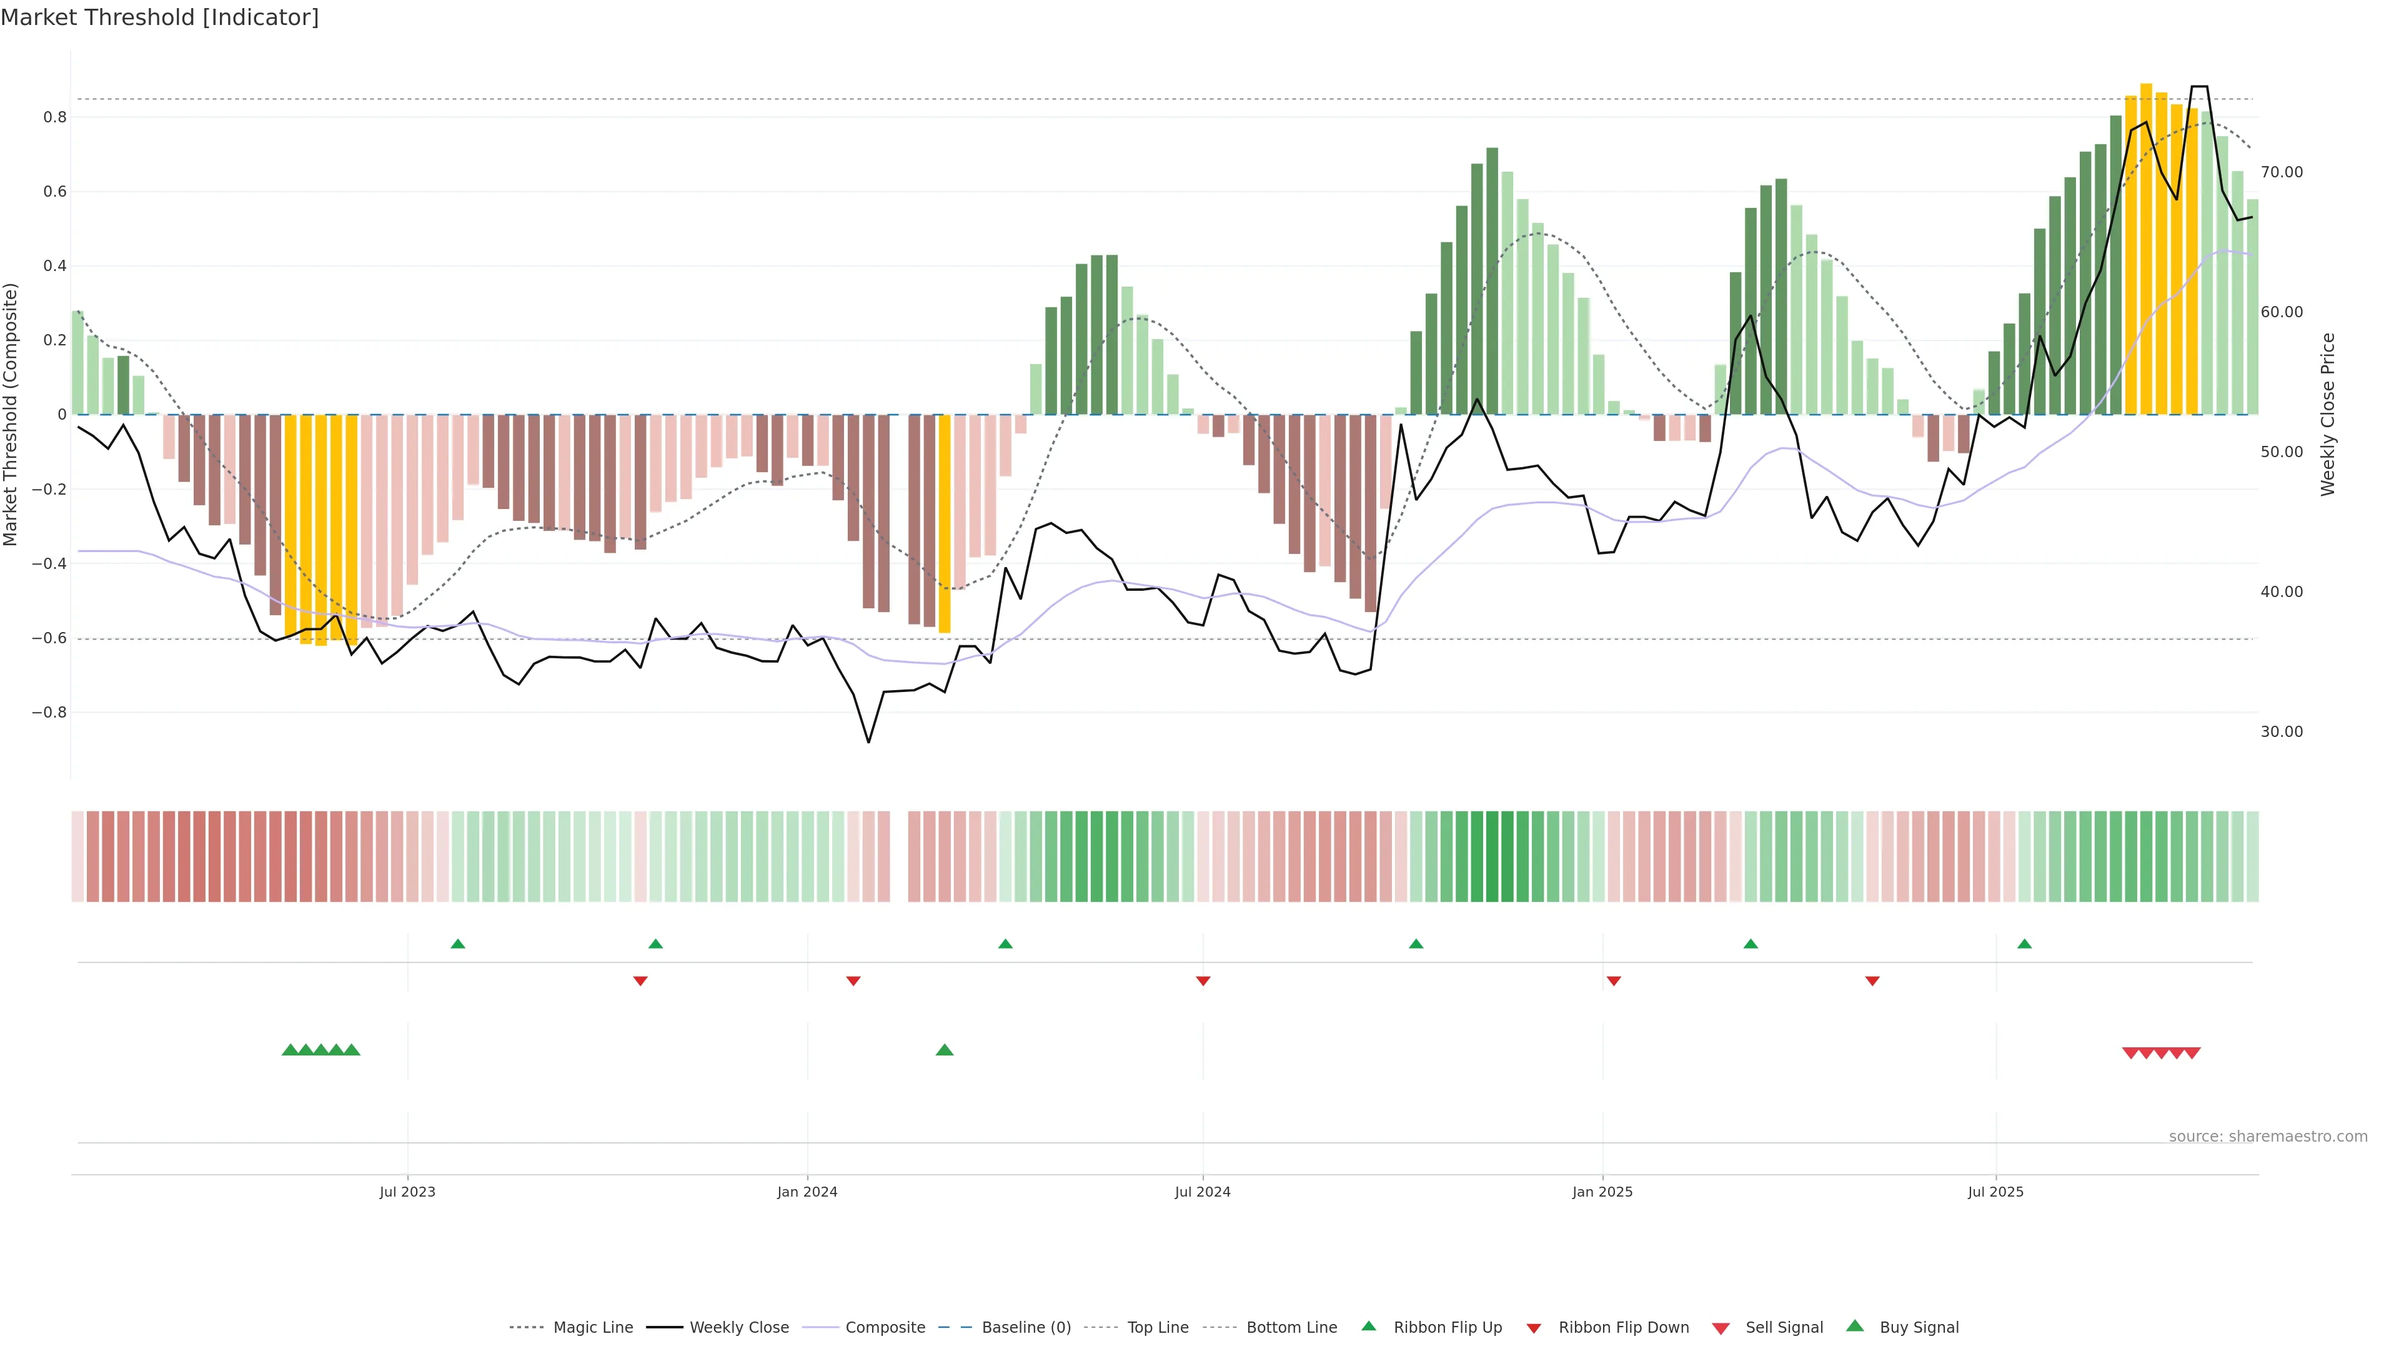Click the Ribbon Flip Down marker at Jul 2024
Image resolution: width=2399 pixels, height=1349 pixels.
[1202, 981]
